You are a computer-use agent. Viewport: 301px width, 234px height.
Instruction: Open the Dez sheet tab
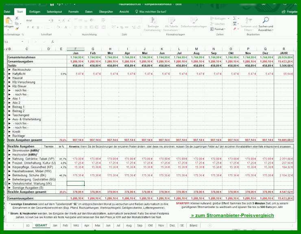(x=172, y=225)
